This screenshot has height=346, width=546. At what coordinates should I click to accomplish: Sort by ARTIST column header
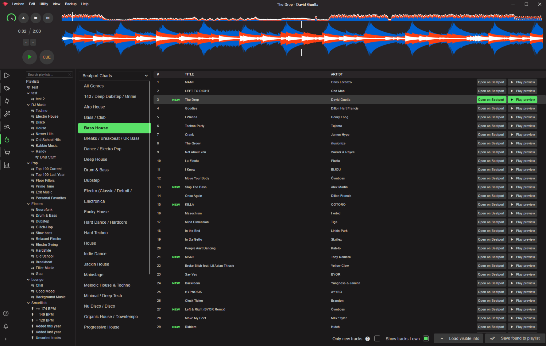click(x=337, y=74)
